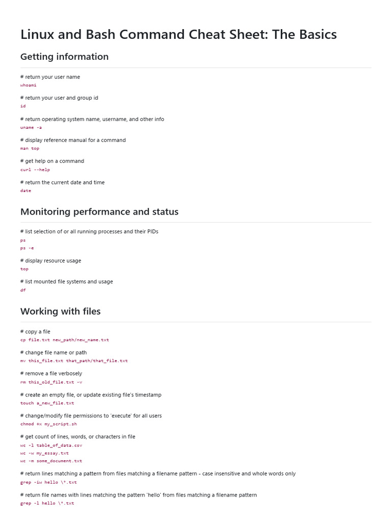
Task: Click the 'Working with files' heading
Action: [x=60, y=311]
